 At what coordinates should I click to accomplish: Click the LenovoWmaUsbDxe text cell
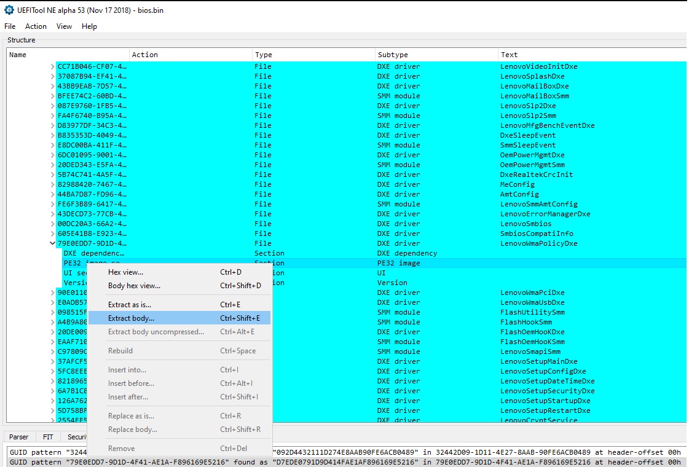coord(532,302)
